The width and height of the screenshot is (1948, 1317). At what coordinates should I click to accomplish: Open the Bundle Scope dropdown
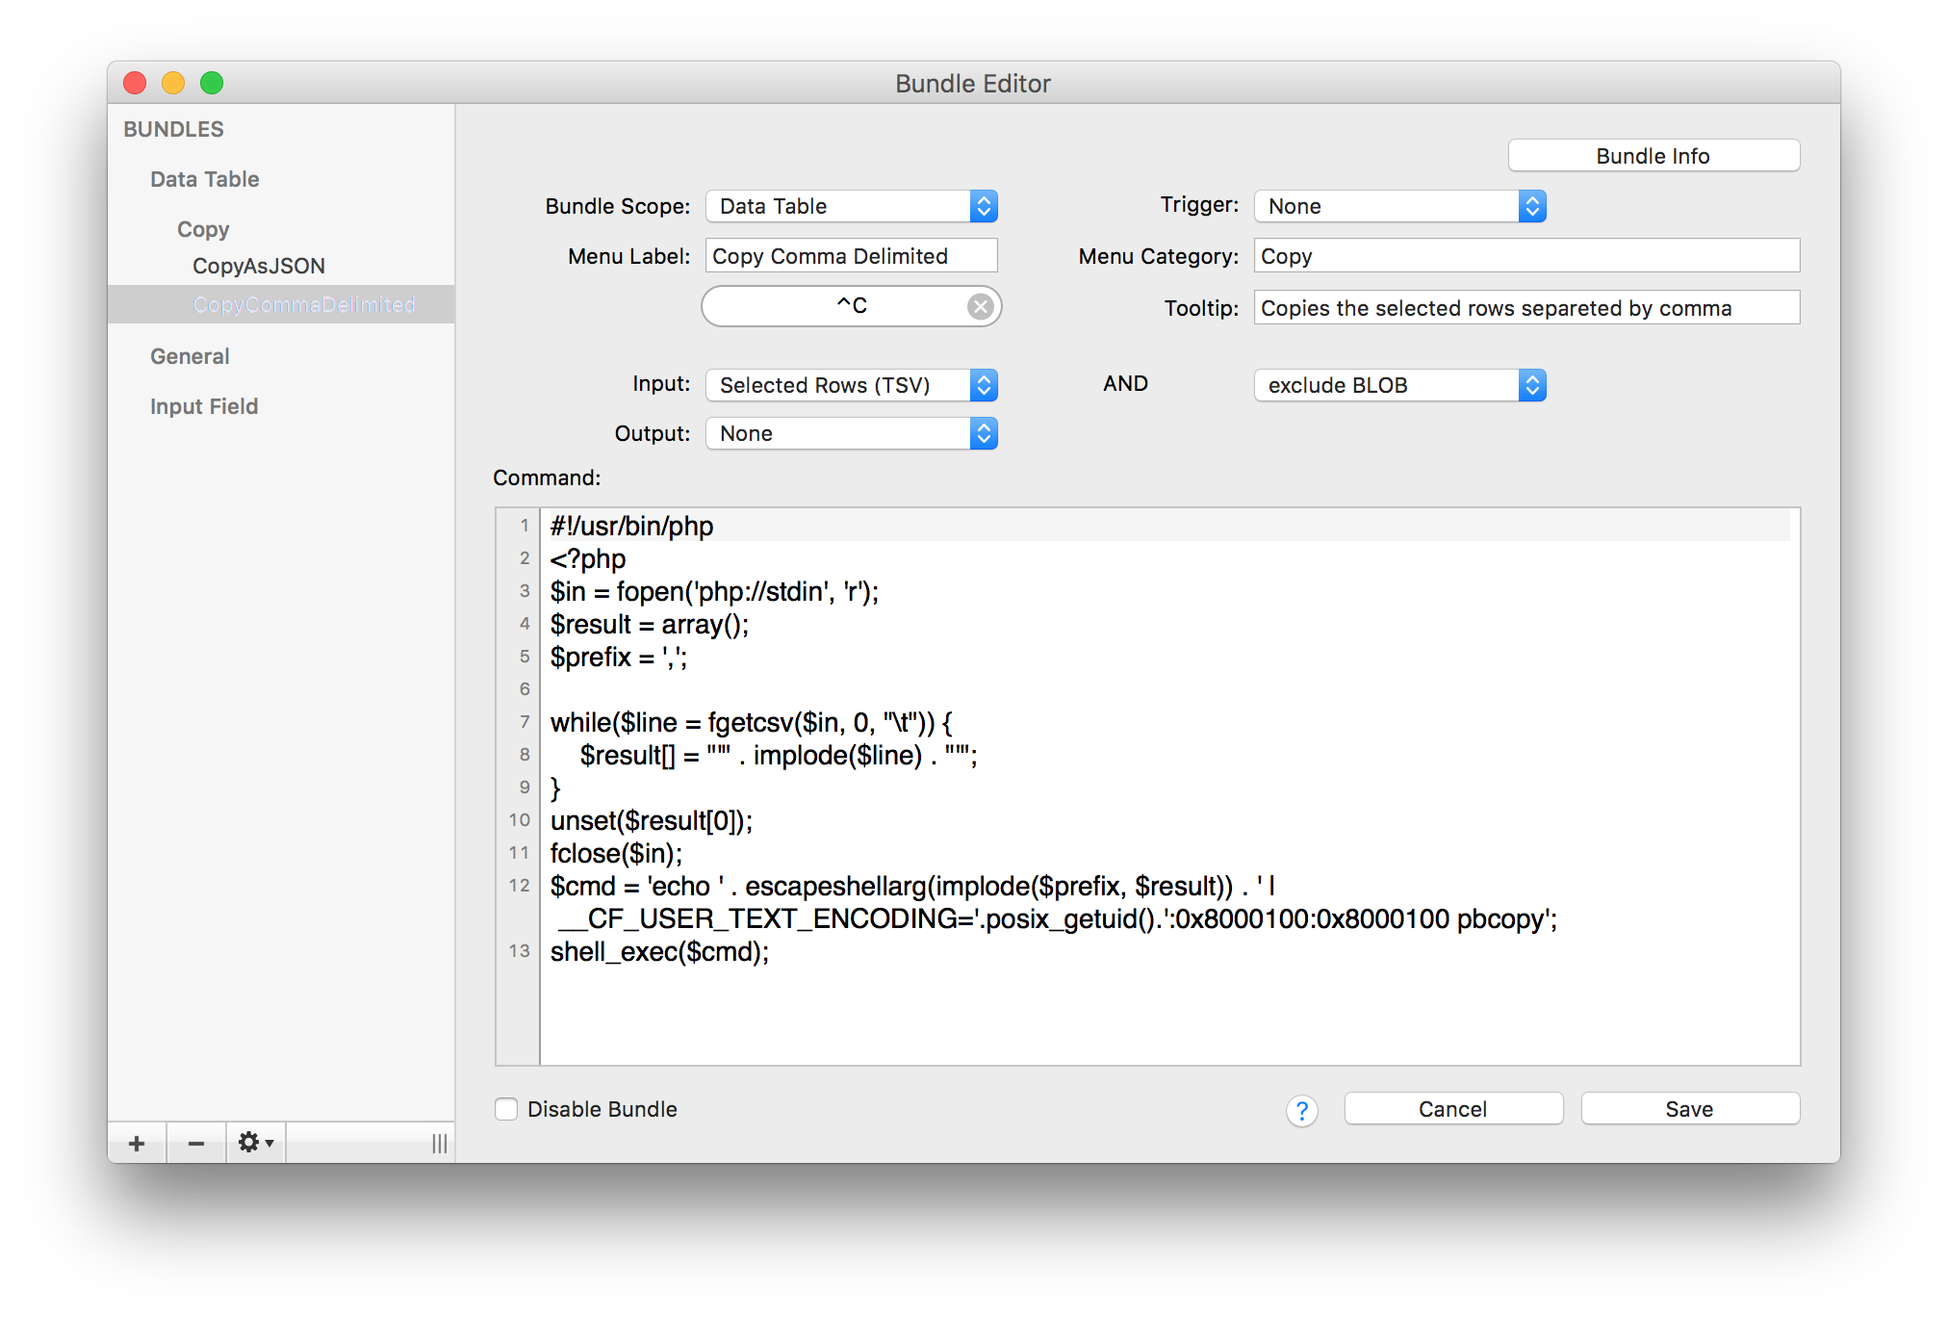(851, 206)
